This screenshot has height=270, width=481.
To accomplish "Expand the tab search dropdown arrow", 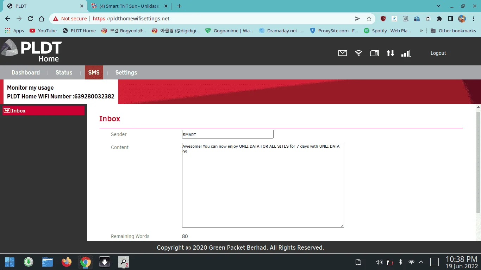I will [438, 6].
